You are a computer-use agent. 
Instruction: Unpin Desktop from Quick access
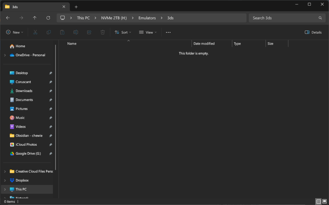tap(51, 73)
